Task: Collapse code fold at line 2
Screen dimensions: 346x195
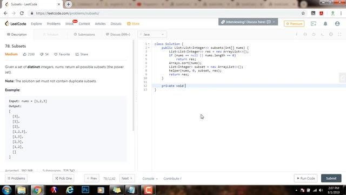Action: [149, 48]
